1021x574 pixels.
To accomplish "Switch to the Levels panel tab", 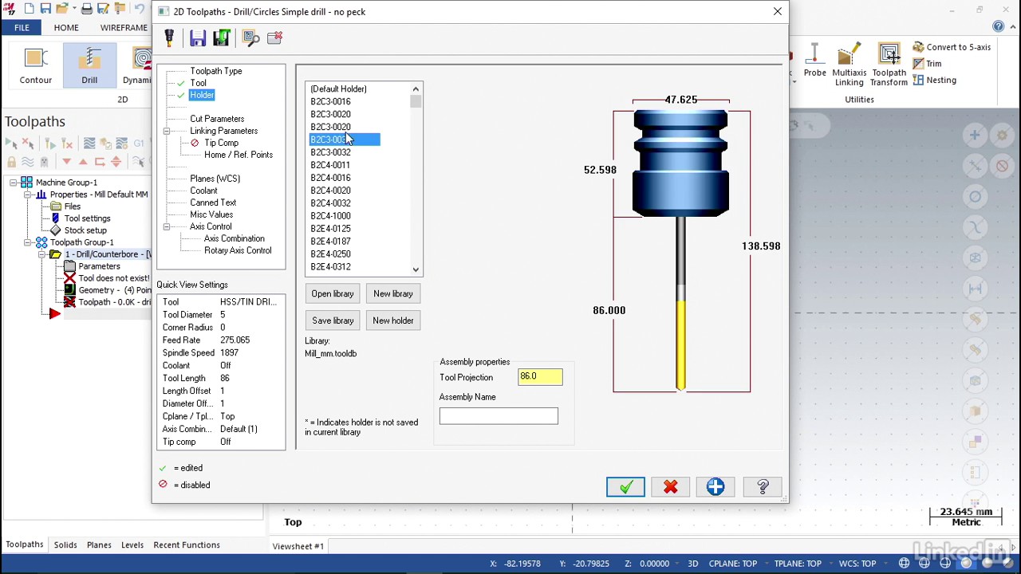I will (132, 545).
